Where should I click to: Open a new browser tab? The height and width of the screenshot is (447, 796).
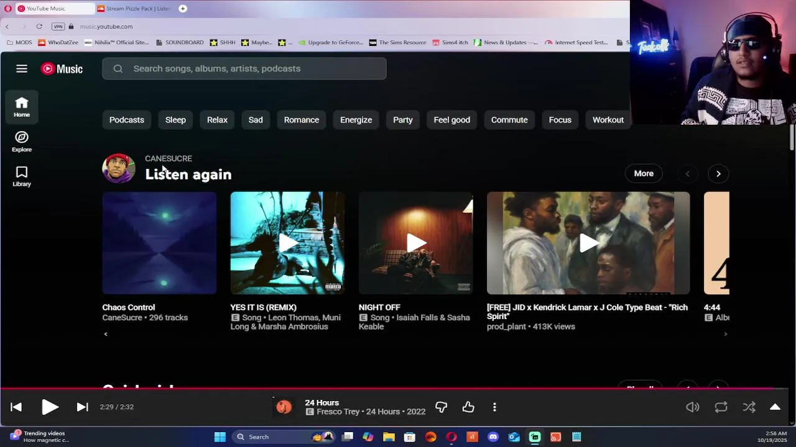(183, 9)
